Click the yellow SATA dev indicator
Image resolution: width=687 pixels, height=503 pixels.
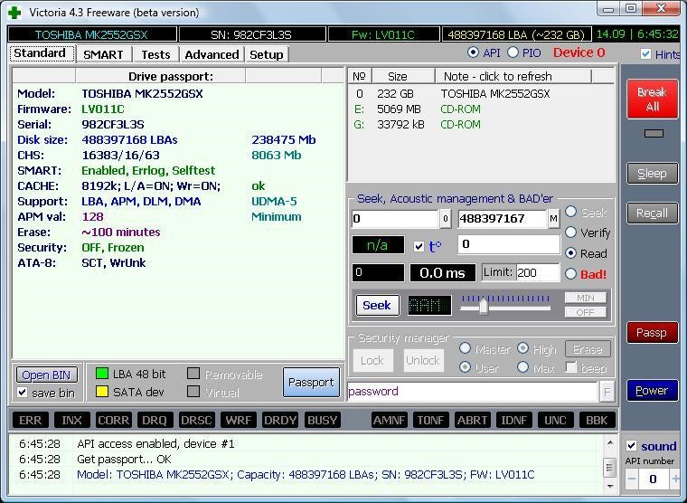click(x=101, y=391)
